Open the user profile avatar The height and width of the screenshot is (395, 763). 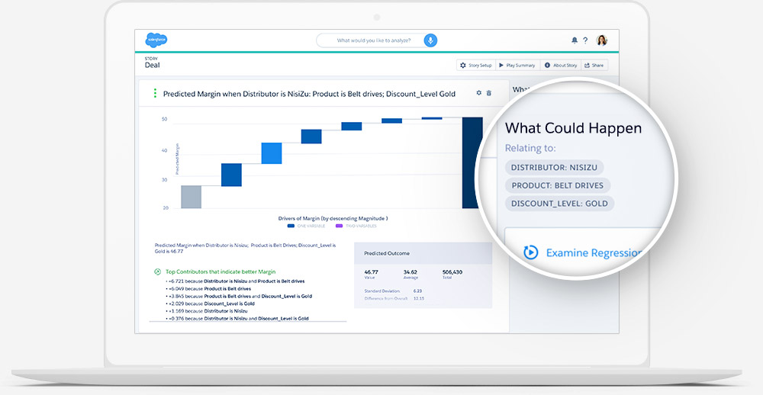click(x=602, y=40)
